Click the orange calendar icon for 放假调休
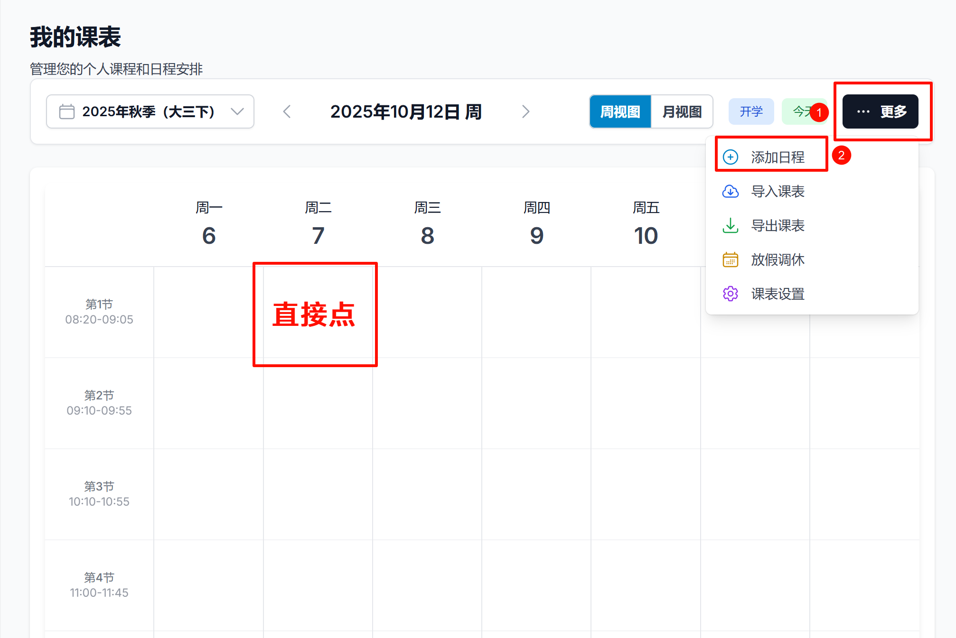Viewport: 956px width, 638px height. (x=730, y=259)
